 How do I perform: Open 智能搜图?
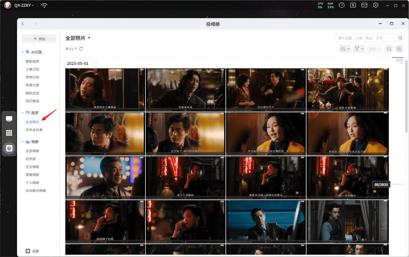32,61
